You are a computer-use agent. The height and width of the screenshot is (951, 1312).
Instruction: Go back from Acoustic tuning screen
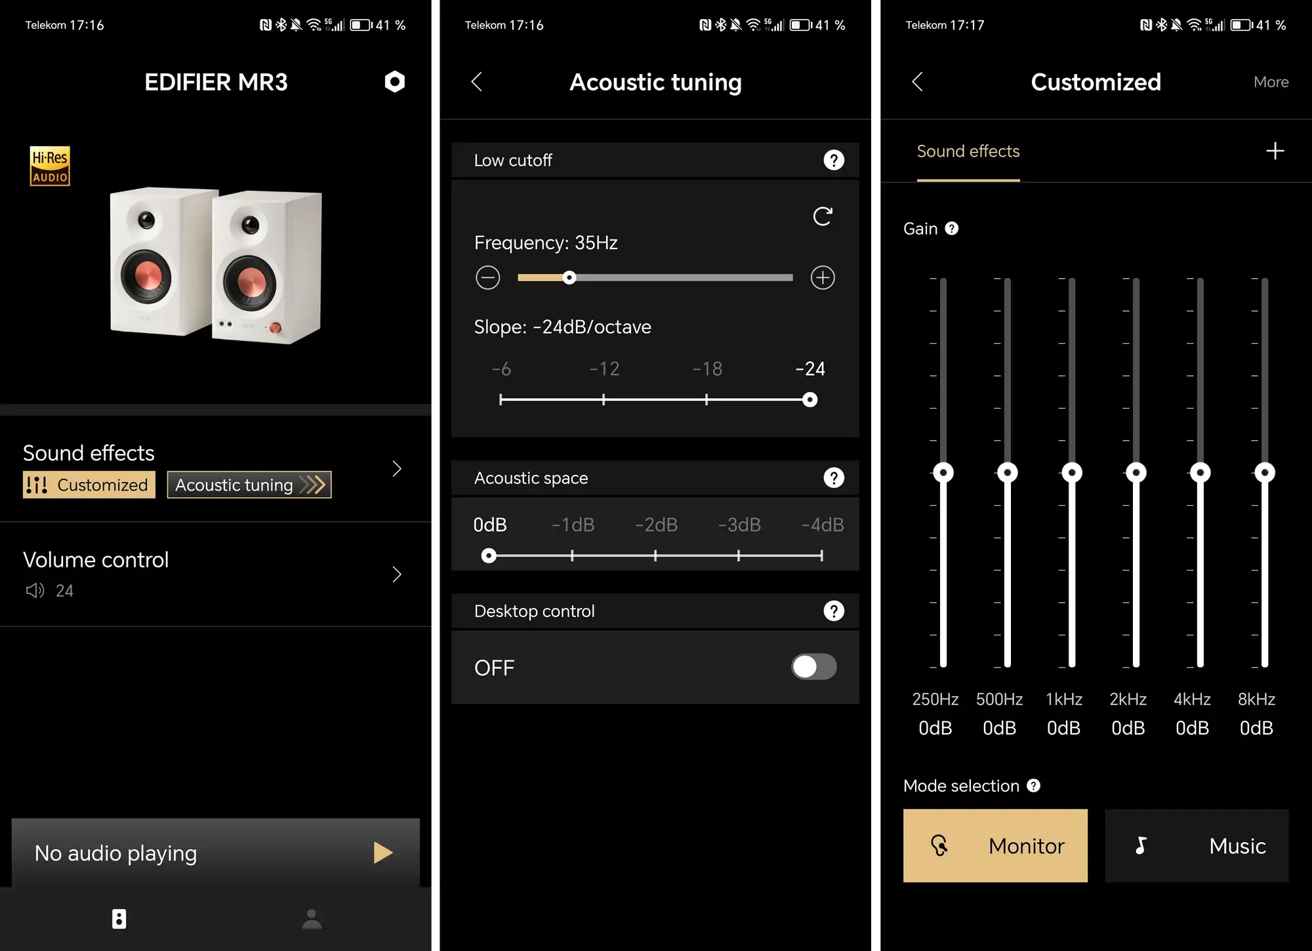click(x=477, y=82)
